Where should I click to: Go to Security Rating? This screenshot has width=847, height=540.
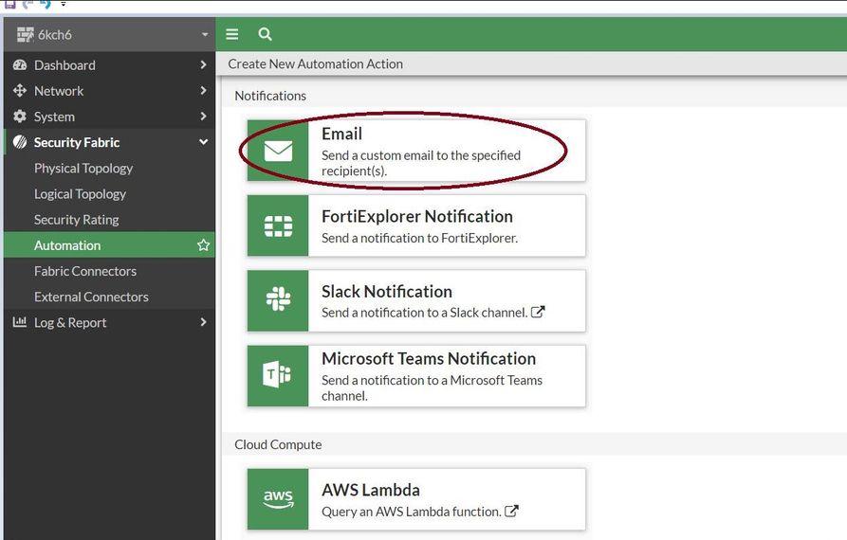point(76,219)
